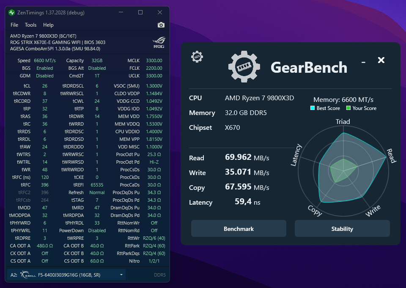Viewport: 406px width, 288px height.
Task: Click MEM VDD value 1.7550V
Action: (x=154, y=116)
